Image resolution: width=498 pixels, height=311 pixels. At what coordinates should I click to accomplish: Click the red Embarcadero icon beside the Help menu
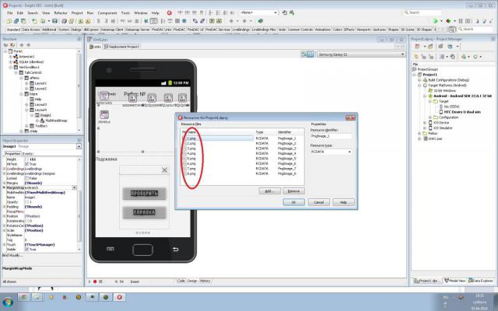[x=170, y=13]
